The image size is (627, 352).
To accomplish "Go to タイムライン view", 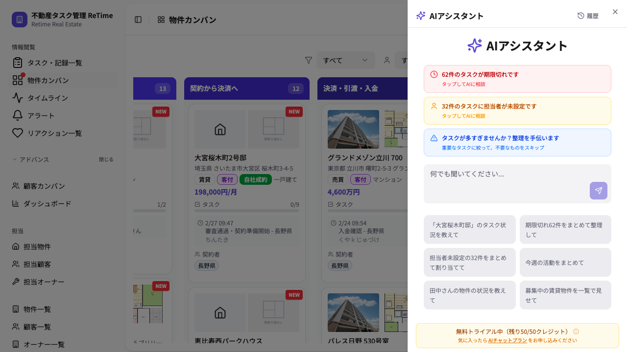I will [63, 98].
